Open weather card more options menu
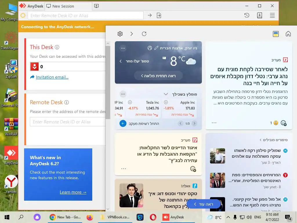This screenshot has height=223, width=297. (x=123, y=48)
